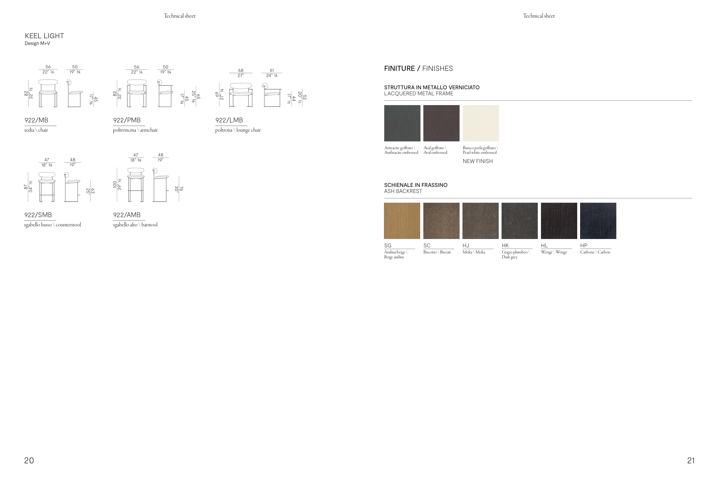The height and width of the screenshot is (480, 719).
Task: Pick the SG Beige aniline ash swatch
Action: 402,221
